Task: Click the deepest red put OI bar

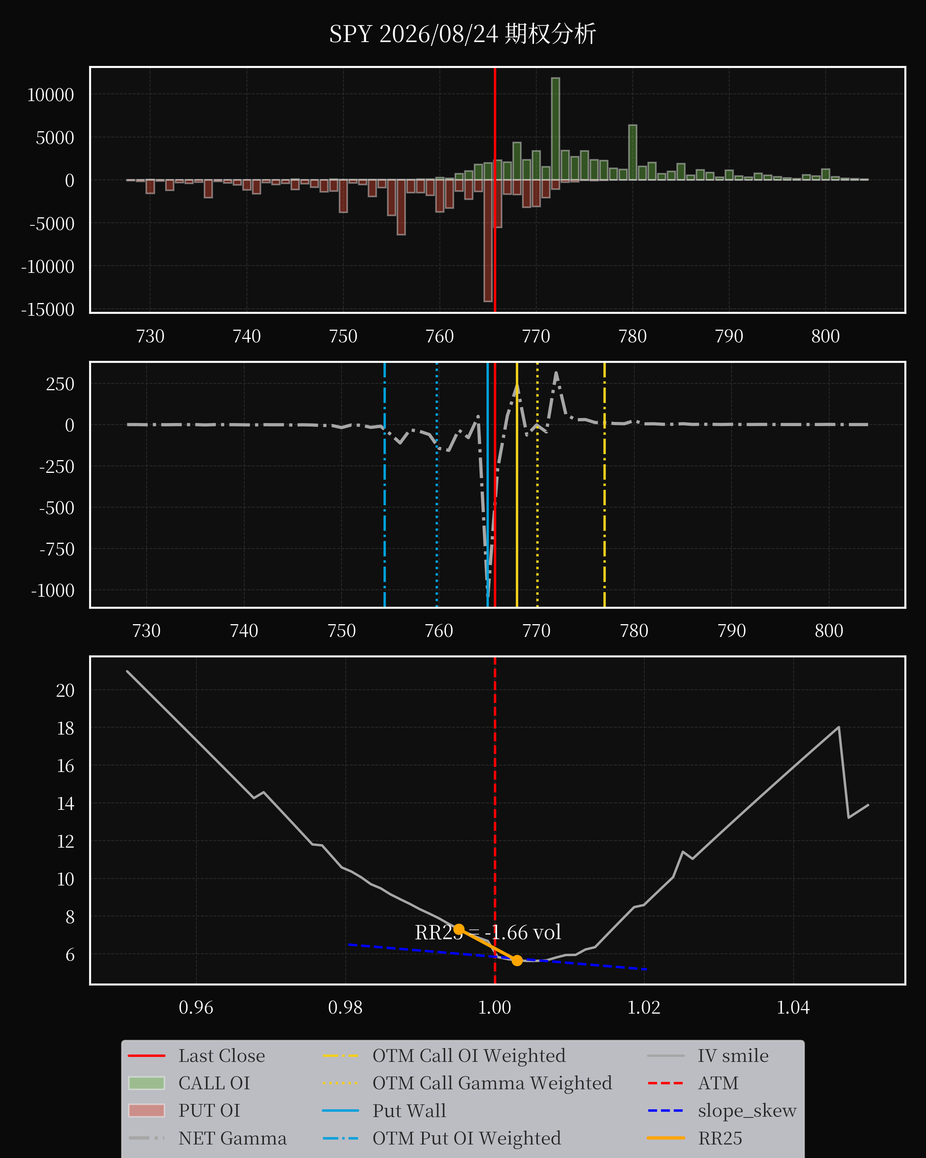Action: click(x=488, y=240)
